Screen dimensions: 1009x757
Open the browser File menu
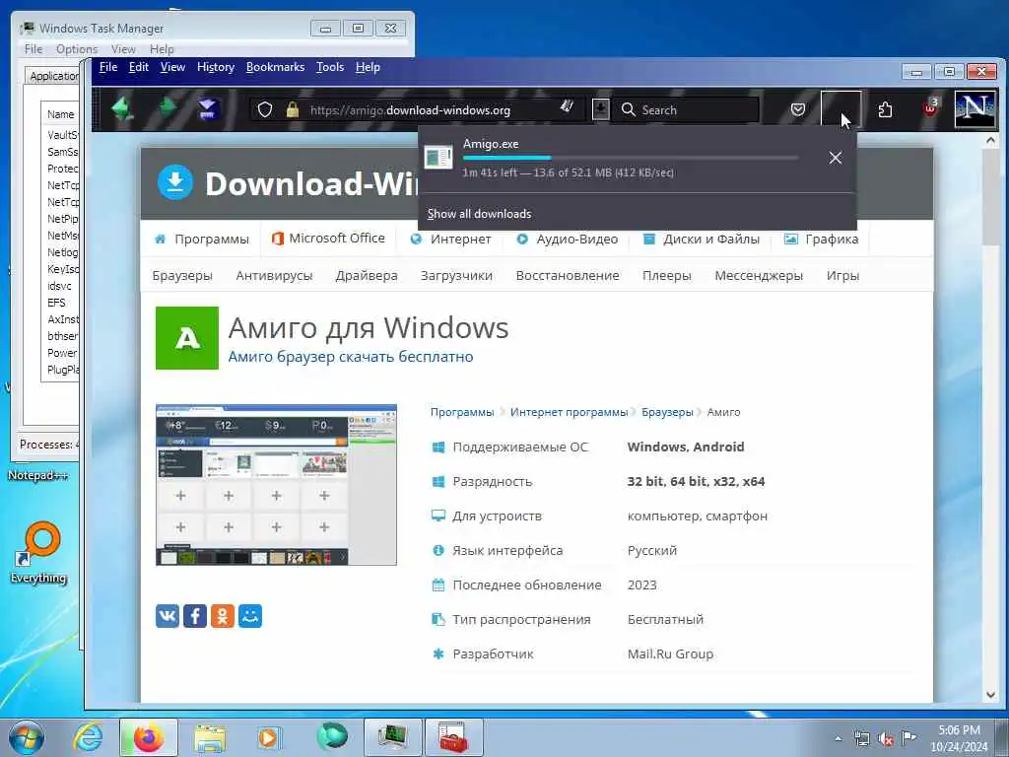click(108, 67)
